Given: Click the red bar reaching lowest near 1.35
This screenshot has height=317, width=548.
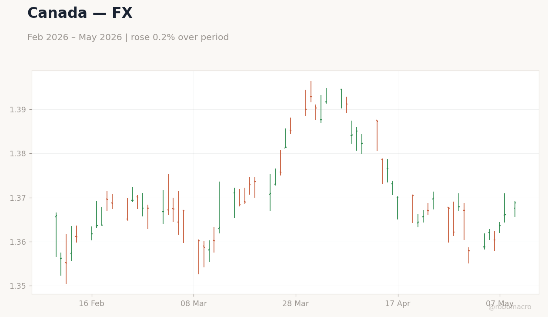Looking at the screenshot, I should pos(66,259).
